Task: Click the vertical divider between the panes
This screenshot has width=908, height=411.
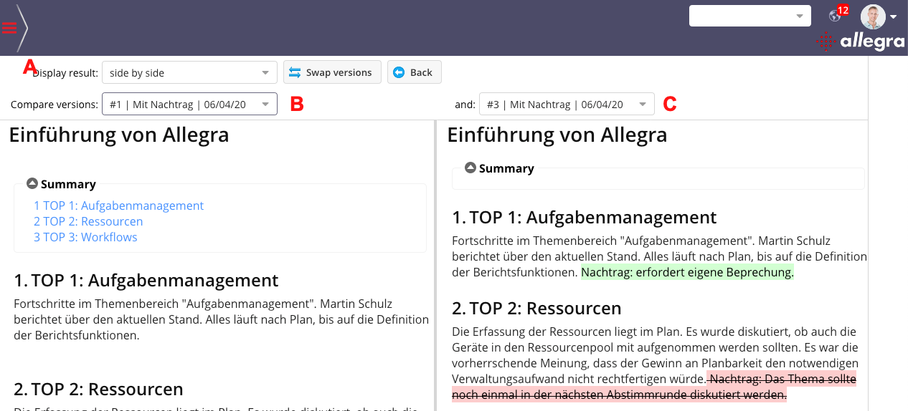Action: [435, 265]
